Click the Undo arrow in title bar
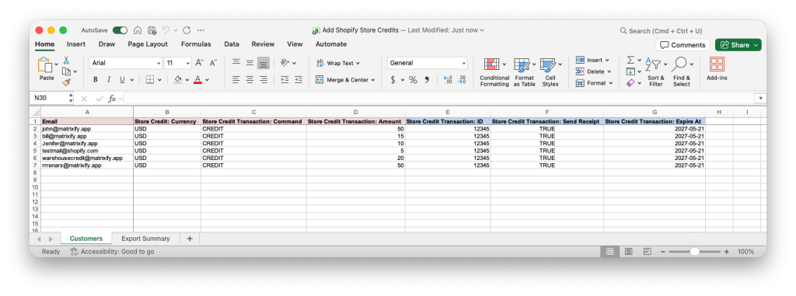Screen dimensions: 796x296 [166, 30]
